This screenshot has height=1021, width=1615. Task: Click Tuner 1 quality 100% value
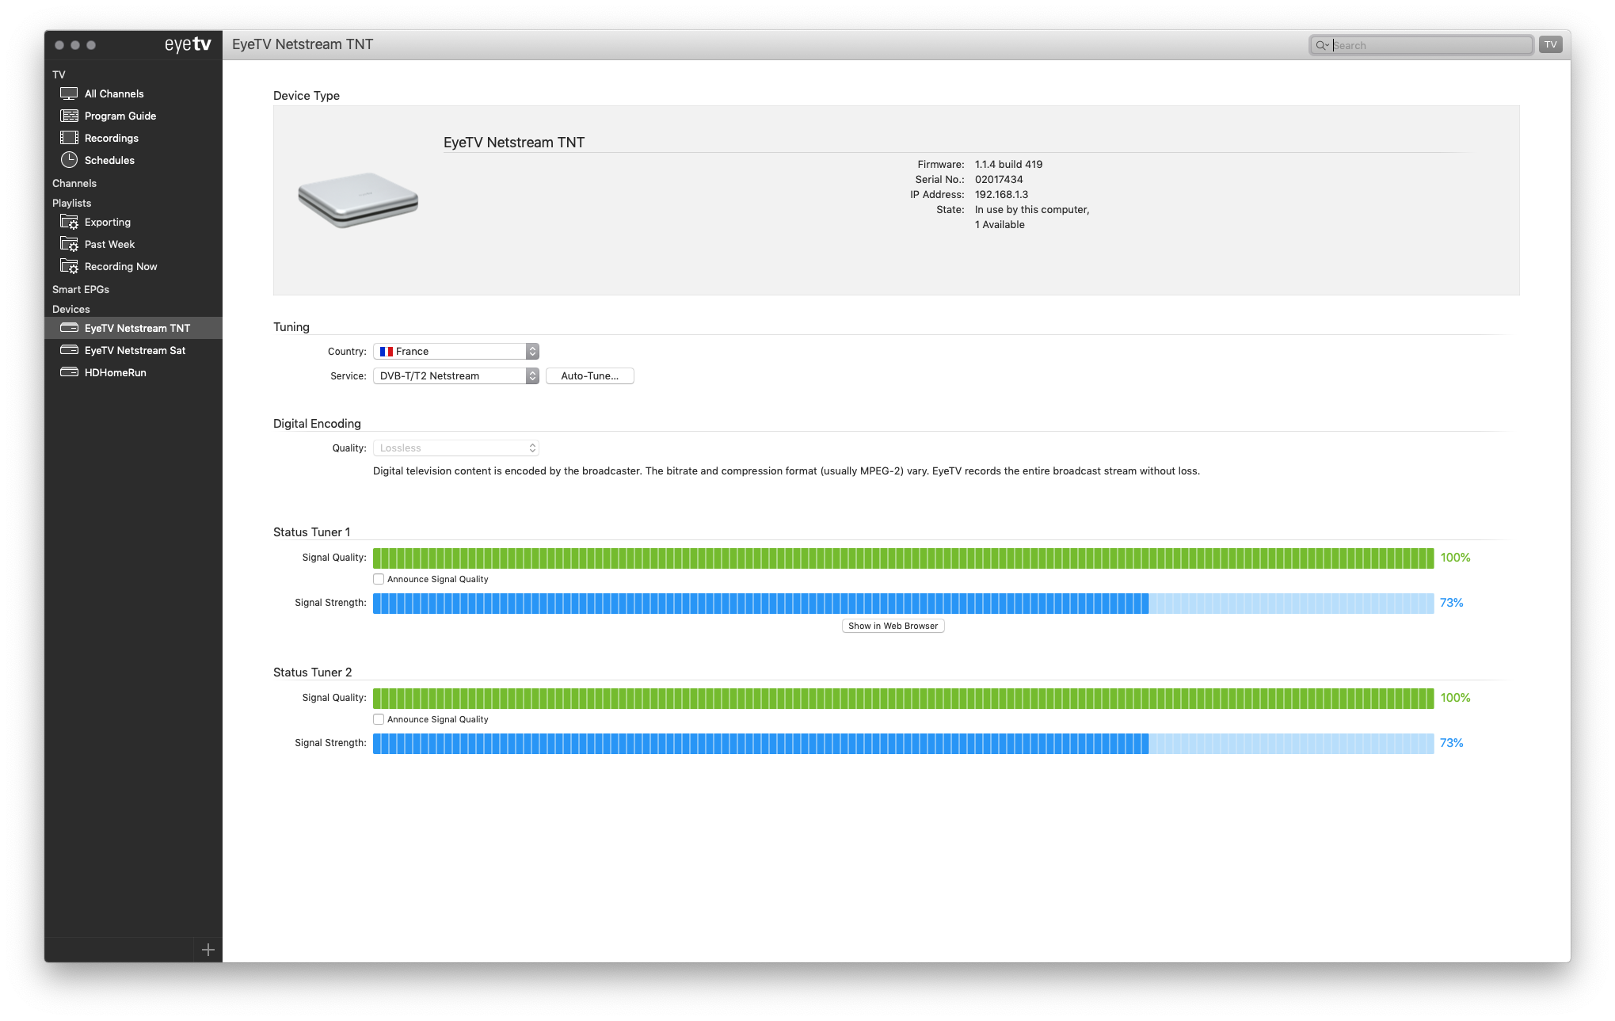[1455, 558]
